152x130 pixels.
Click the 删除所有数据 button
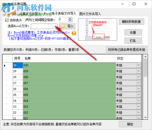[x=131, y=22]
